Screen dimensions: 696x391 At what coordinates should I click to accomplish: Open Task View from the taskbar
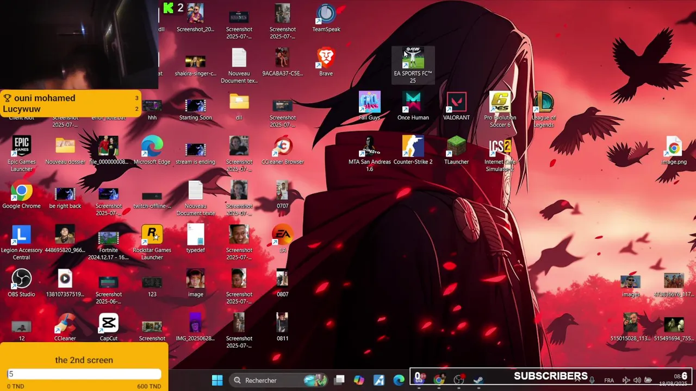339,380
